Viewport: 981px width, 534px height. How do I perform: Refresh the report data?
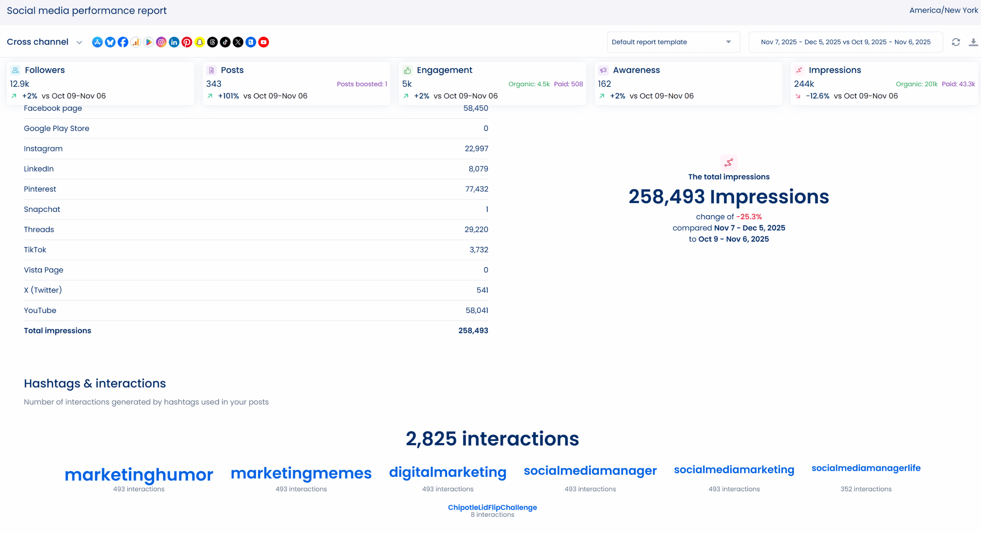[x=956, y=42]
